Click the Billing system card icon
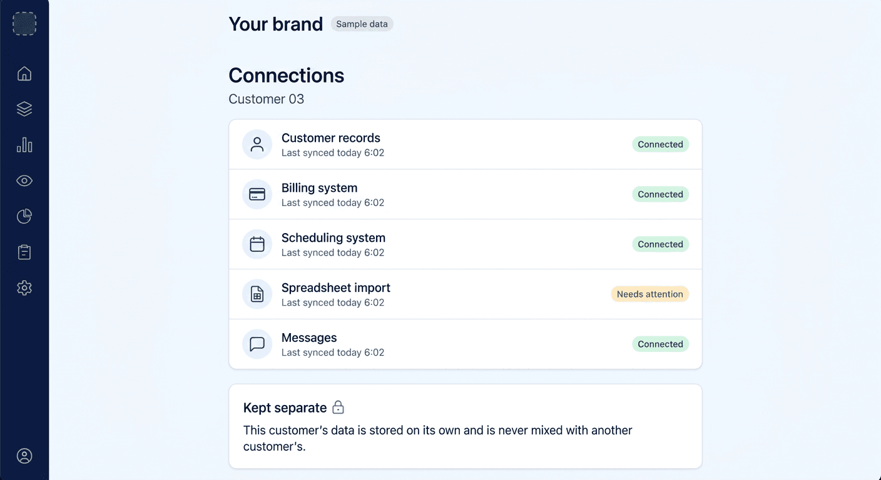881x480 pixels. tap(257, 194)
